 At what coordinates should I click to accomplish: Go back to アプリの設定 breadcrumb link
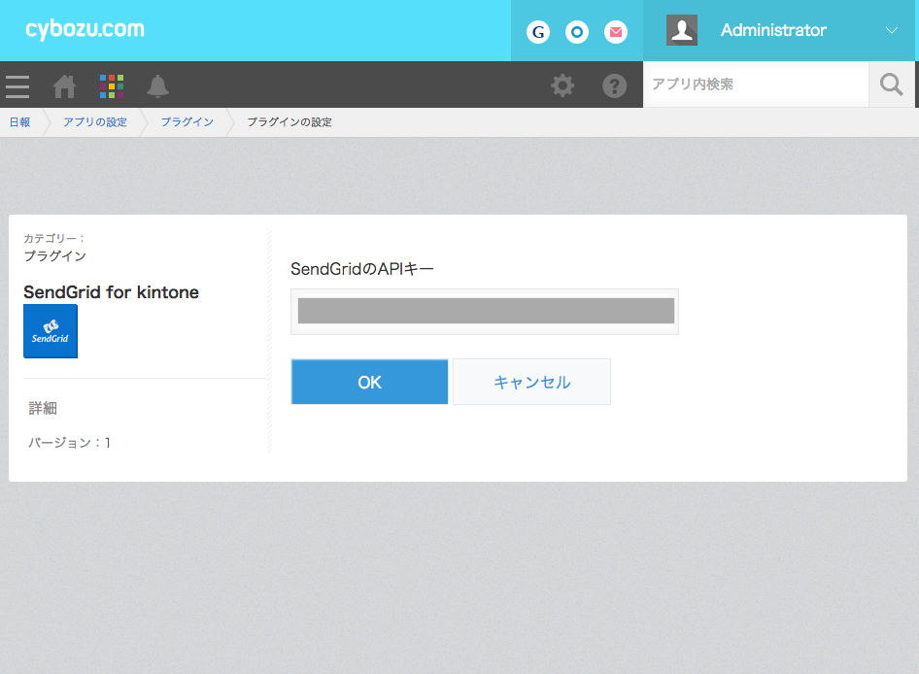pos(95,122)
